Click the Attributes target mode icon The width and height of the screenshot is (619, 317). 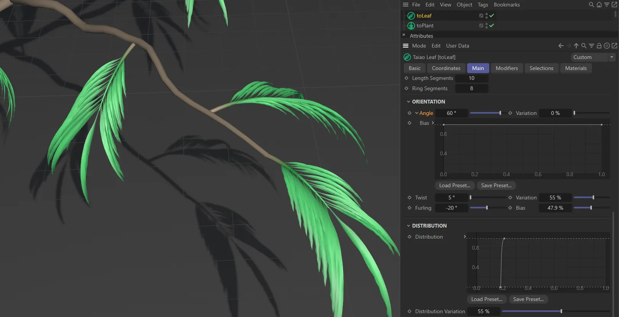coord(607,46)
